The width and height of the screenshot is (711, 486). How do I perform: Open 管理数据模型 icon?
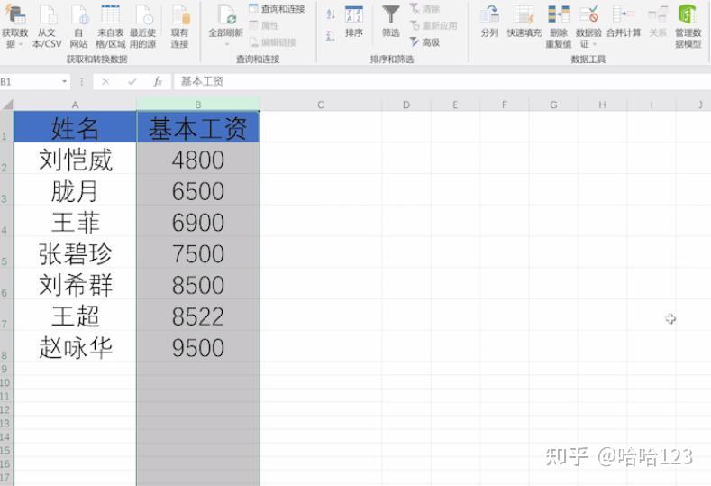point(688,14)
